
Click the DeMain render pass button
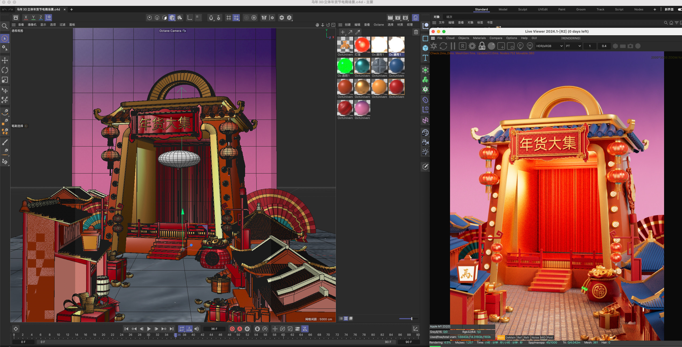pos(510,337)
